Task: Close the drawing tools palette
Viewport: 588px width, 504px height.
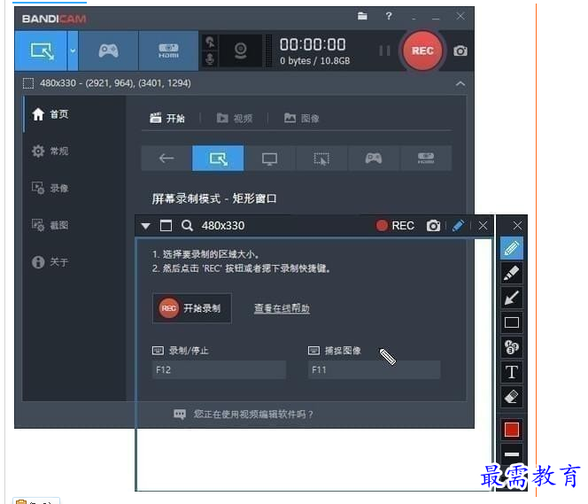Action: pos(517,226)
